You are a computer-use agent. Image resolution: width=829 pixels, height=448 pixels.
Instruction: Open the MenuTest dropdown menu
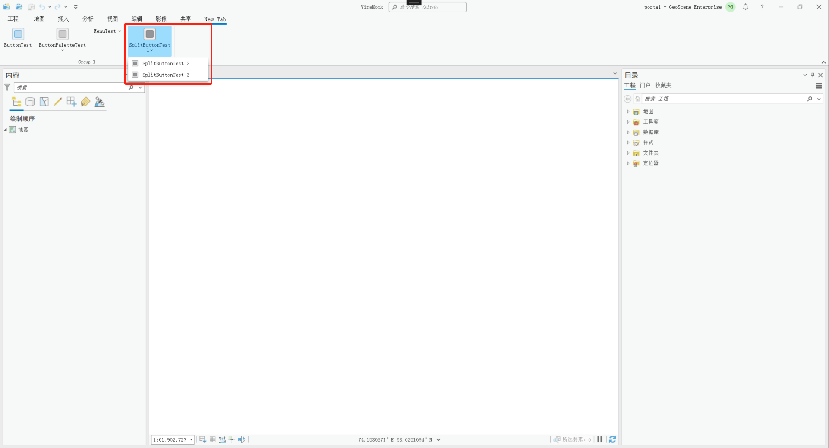pyautogui.click(x=107, y=31)
